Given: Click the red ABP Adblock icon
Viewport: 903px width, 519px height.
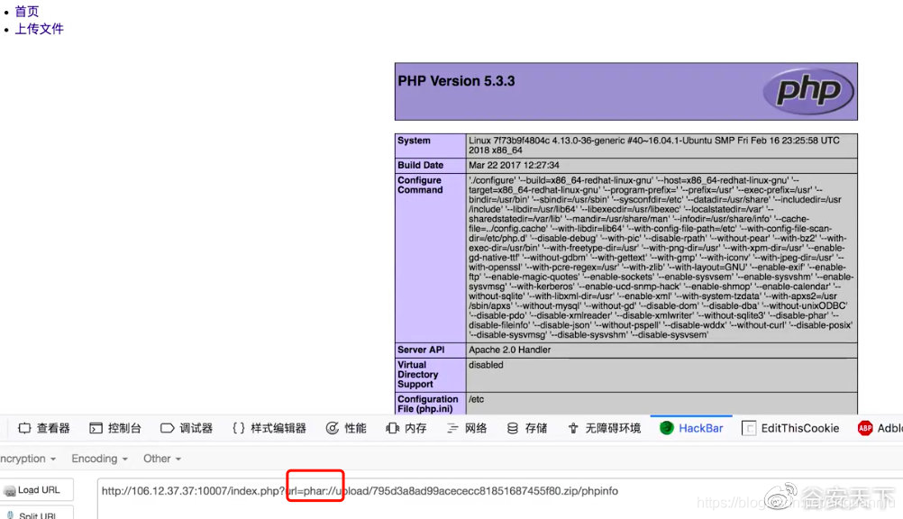Looking at the screenshot, I should (x=865, y=428).
